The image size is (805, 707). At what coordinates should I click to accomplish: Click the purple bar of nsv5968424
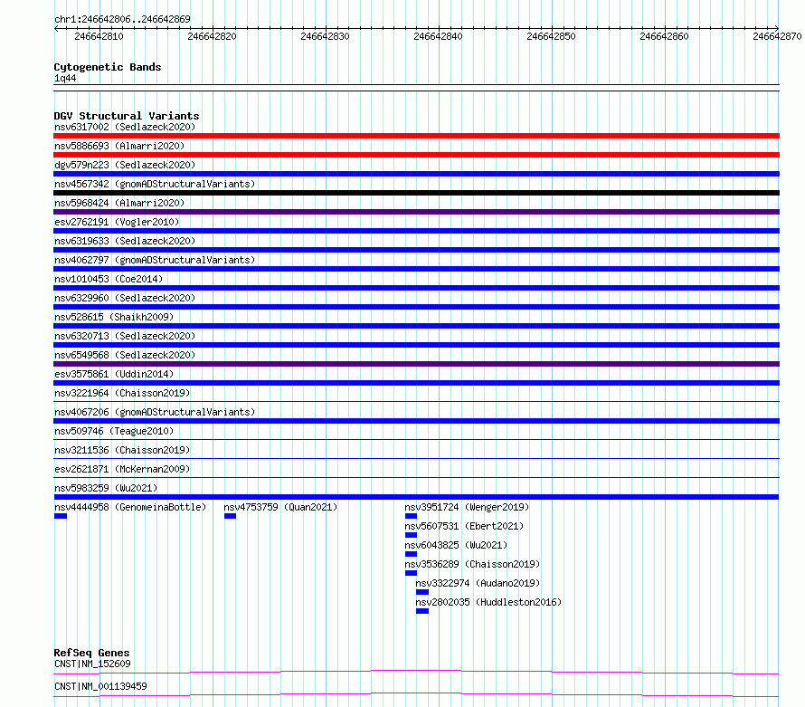pyautogui.click(x=416, y=212)
